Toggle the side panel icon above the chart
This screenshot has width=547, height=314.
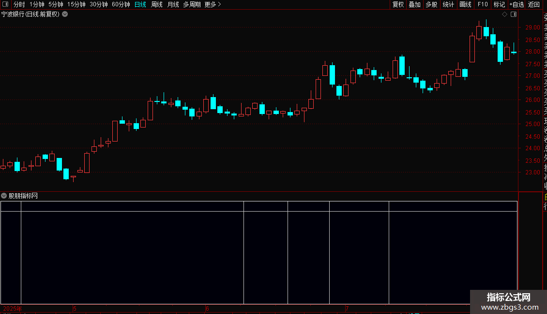[x=514, y=14]
